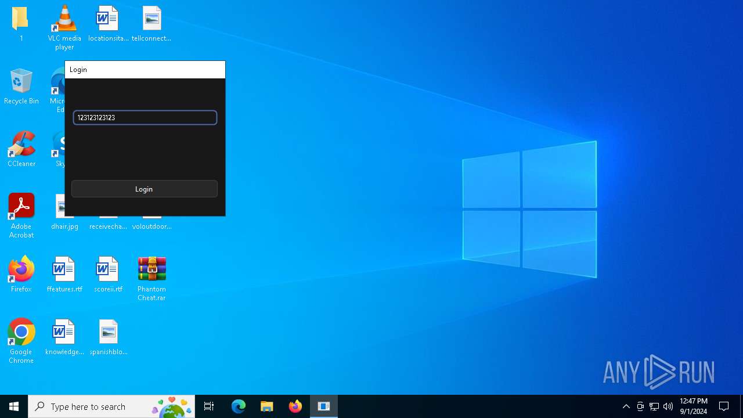Open the volume control tray icon
This screenshot has width=743, height=418.
pos(668,406)
